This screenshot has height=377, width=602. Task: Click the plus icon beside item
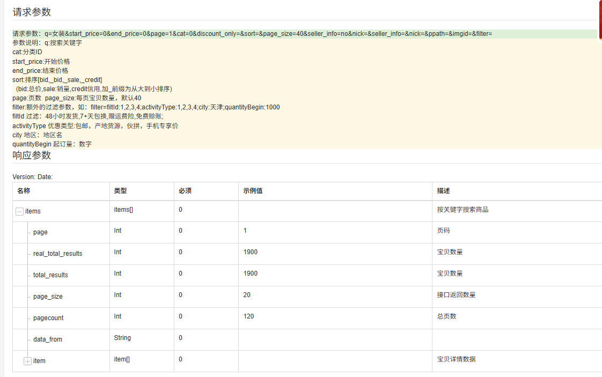[27, 360]
